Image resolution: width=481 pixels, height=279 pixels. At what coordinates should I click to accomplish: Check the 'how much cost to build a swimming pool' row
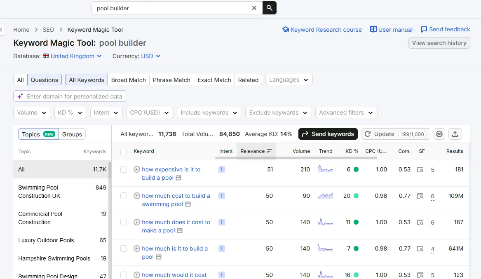coord(124,196)
